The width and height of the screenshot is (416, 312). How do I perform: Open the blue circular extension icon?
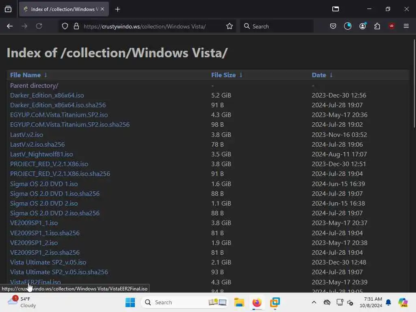point(348,26)
